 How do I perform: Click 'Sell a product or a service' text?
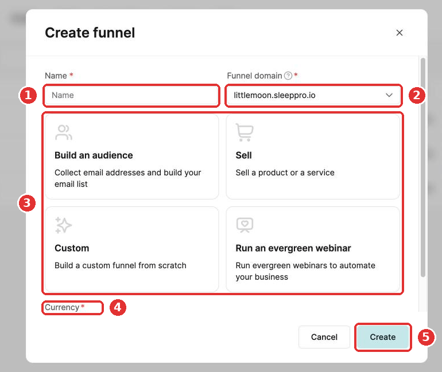(x=285, y=173)
